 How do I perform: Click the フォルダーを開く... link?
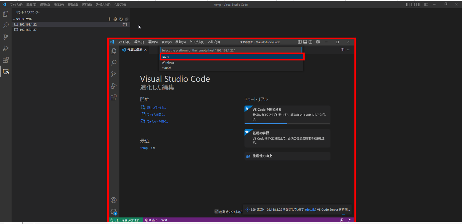pos(157,121)
